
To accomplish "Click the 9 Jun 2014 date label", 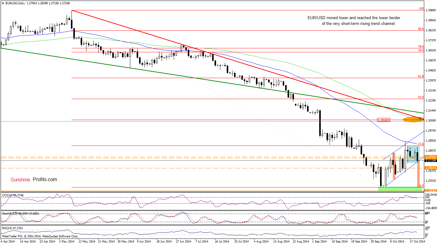I will point(144,241).
